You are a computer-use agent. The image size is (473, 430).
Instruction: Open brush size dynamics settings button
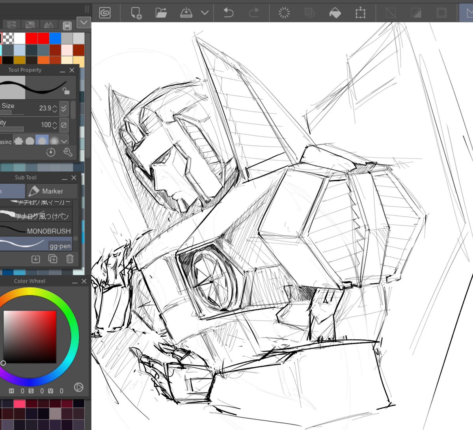tap(64, 108)
